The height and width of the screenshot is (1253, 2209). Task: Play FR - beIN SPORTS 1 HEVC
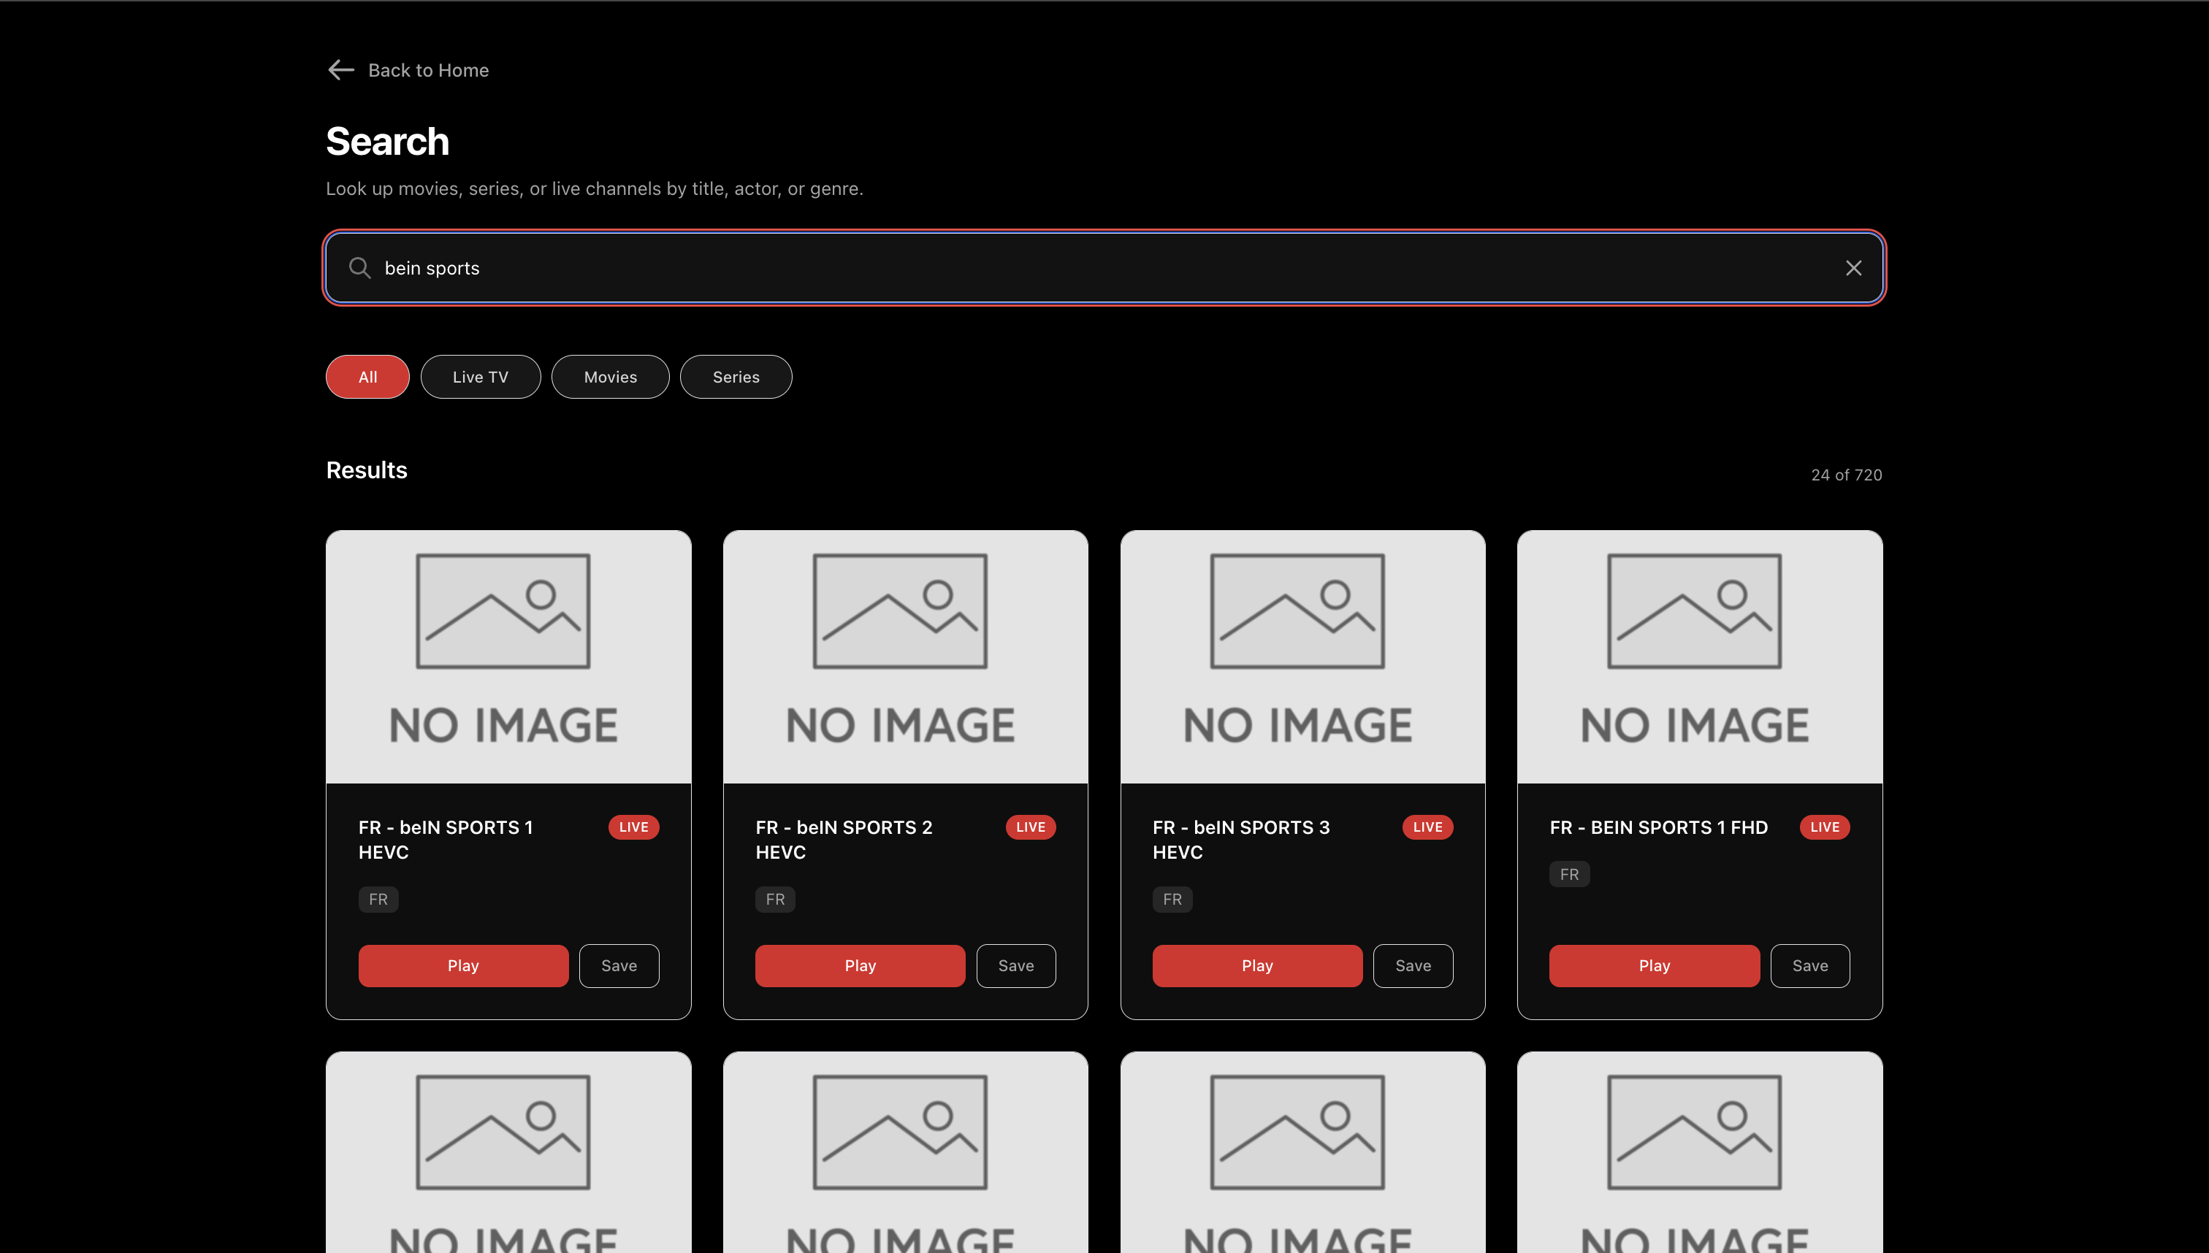coord(463,965)
